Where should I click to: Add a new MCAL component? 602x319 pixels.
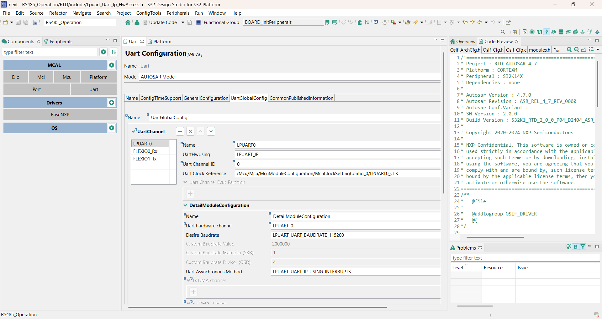pyautogui.click(x=112, y=65)
